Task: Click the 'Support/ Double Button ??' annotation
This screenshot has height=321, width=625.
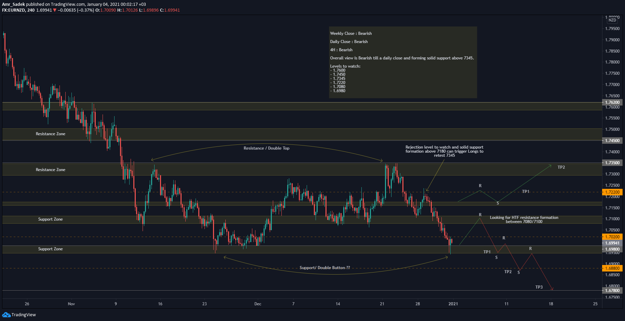Action: [x=325, y=268]
